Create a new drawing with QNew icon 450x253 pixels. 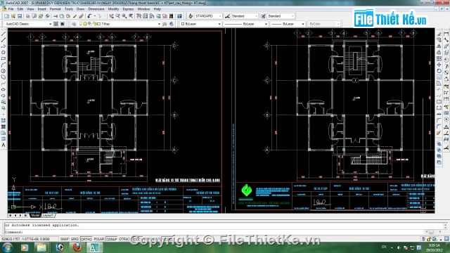point(6,16)
